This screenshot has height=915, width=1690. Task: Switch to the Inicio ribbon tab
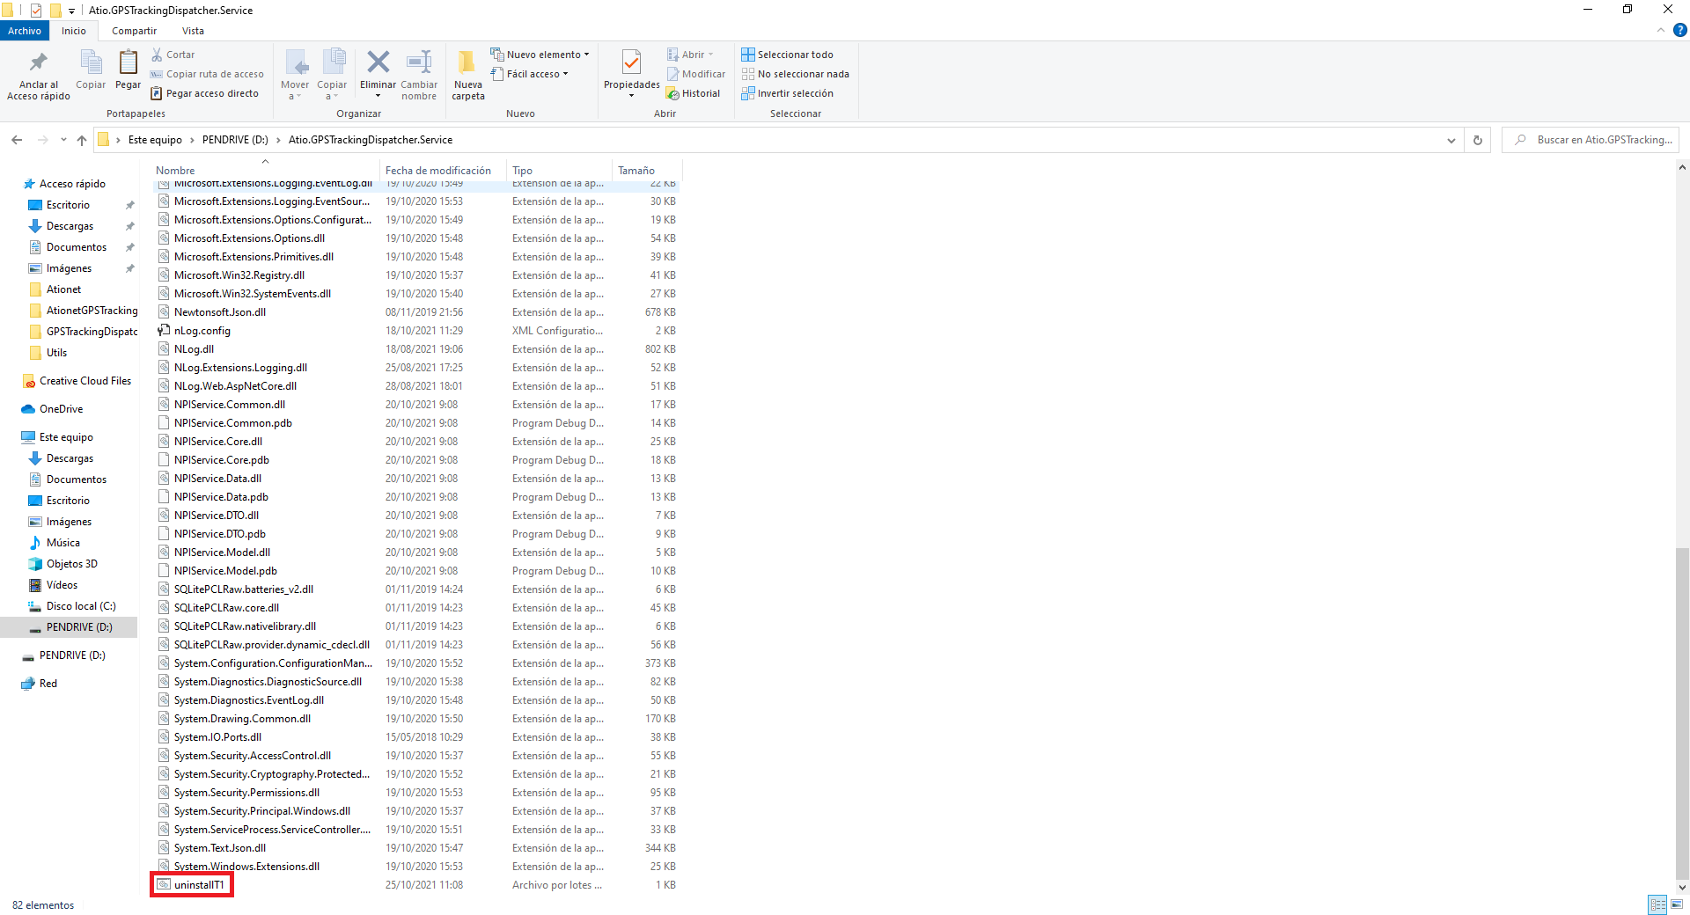coord(74,31)
